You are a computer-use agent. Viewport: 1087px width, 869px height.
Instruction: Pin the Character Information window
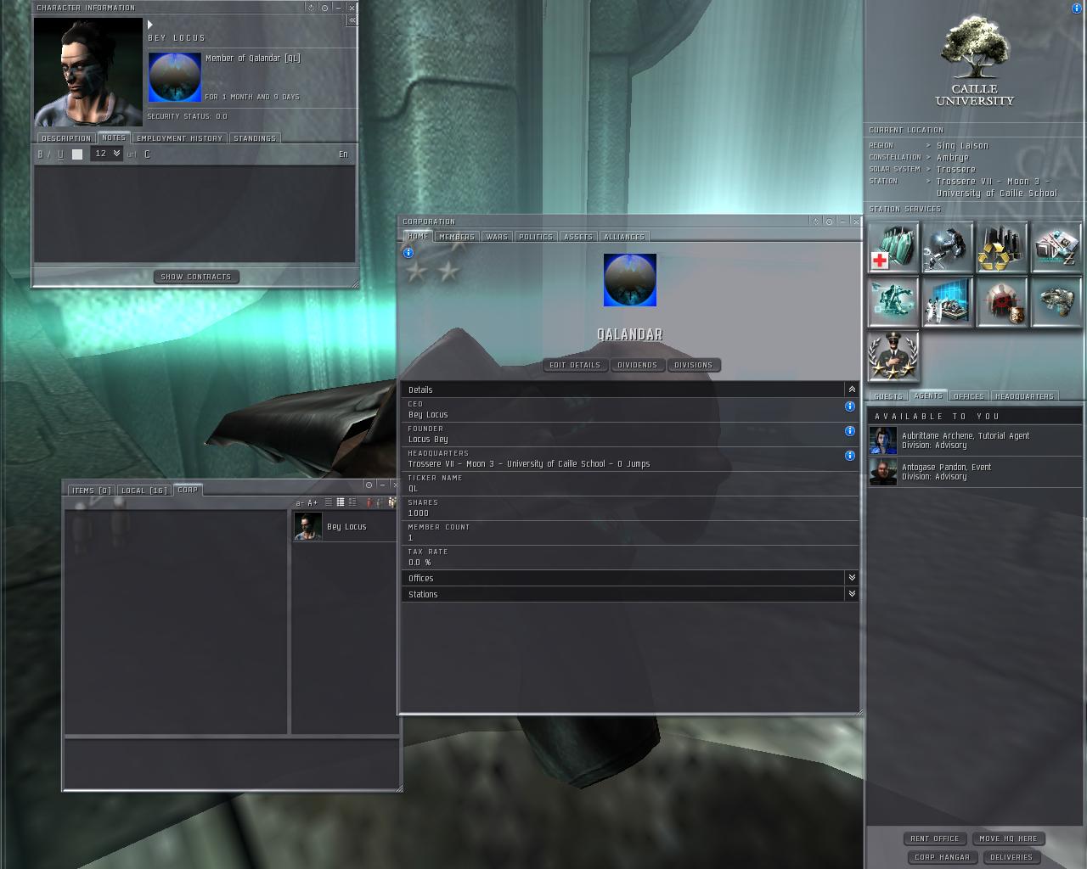pos(324,8)
